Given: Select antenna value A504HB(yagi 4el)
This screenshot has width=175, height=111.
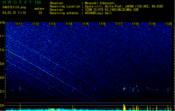Looking at the screenshot, I should (x=98, y=13).
